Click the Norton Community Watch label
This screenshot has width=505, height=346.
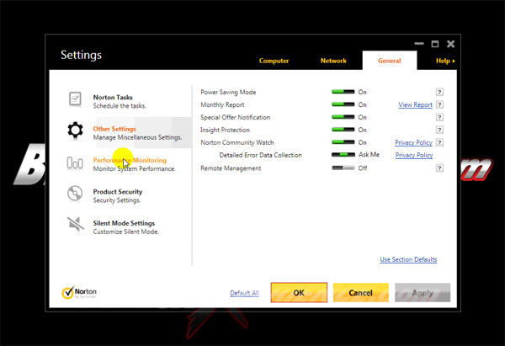coord(237,142)
